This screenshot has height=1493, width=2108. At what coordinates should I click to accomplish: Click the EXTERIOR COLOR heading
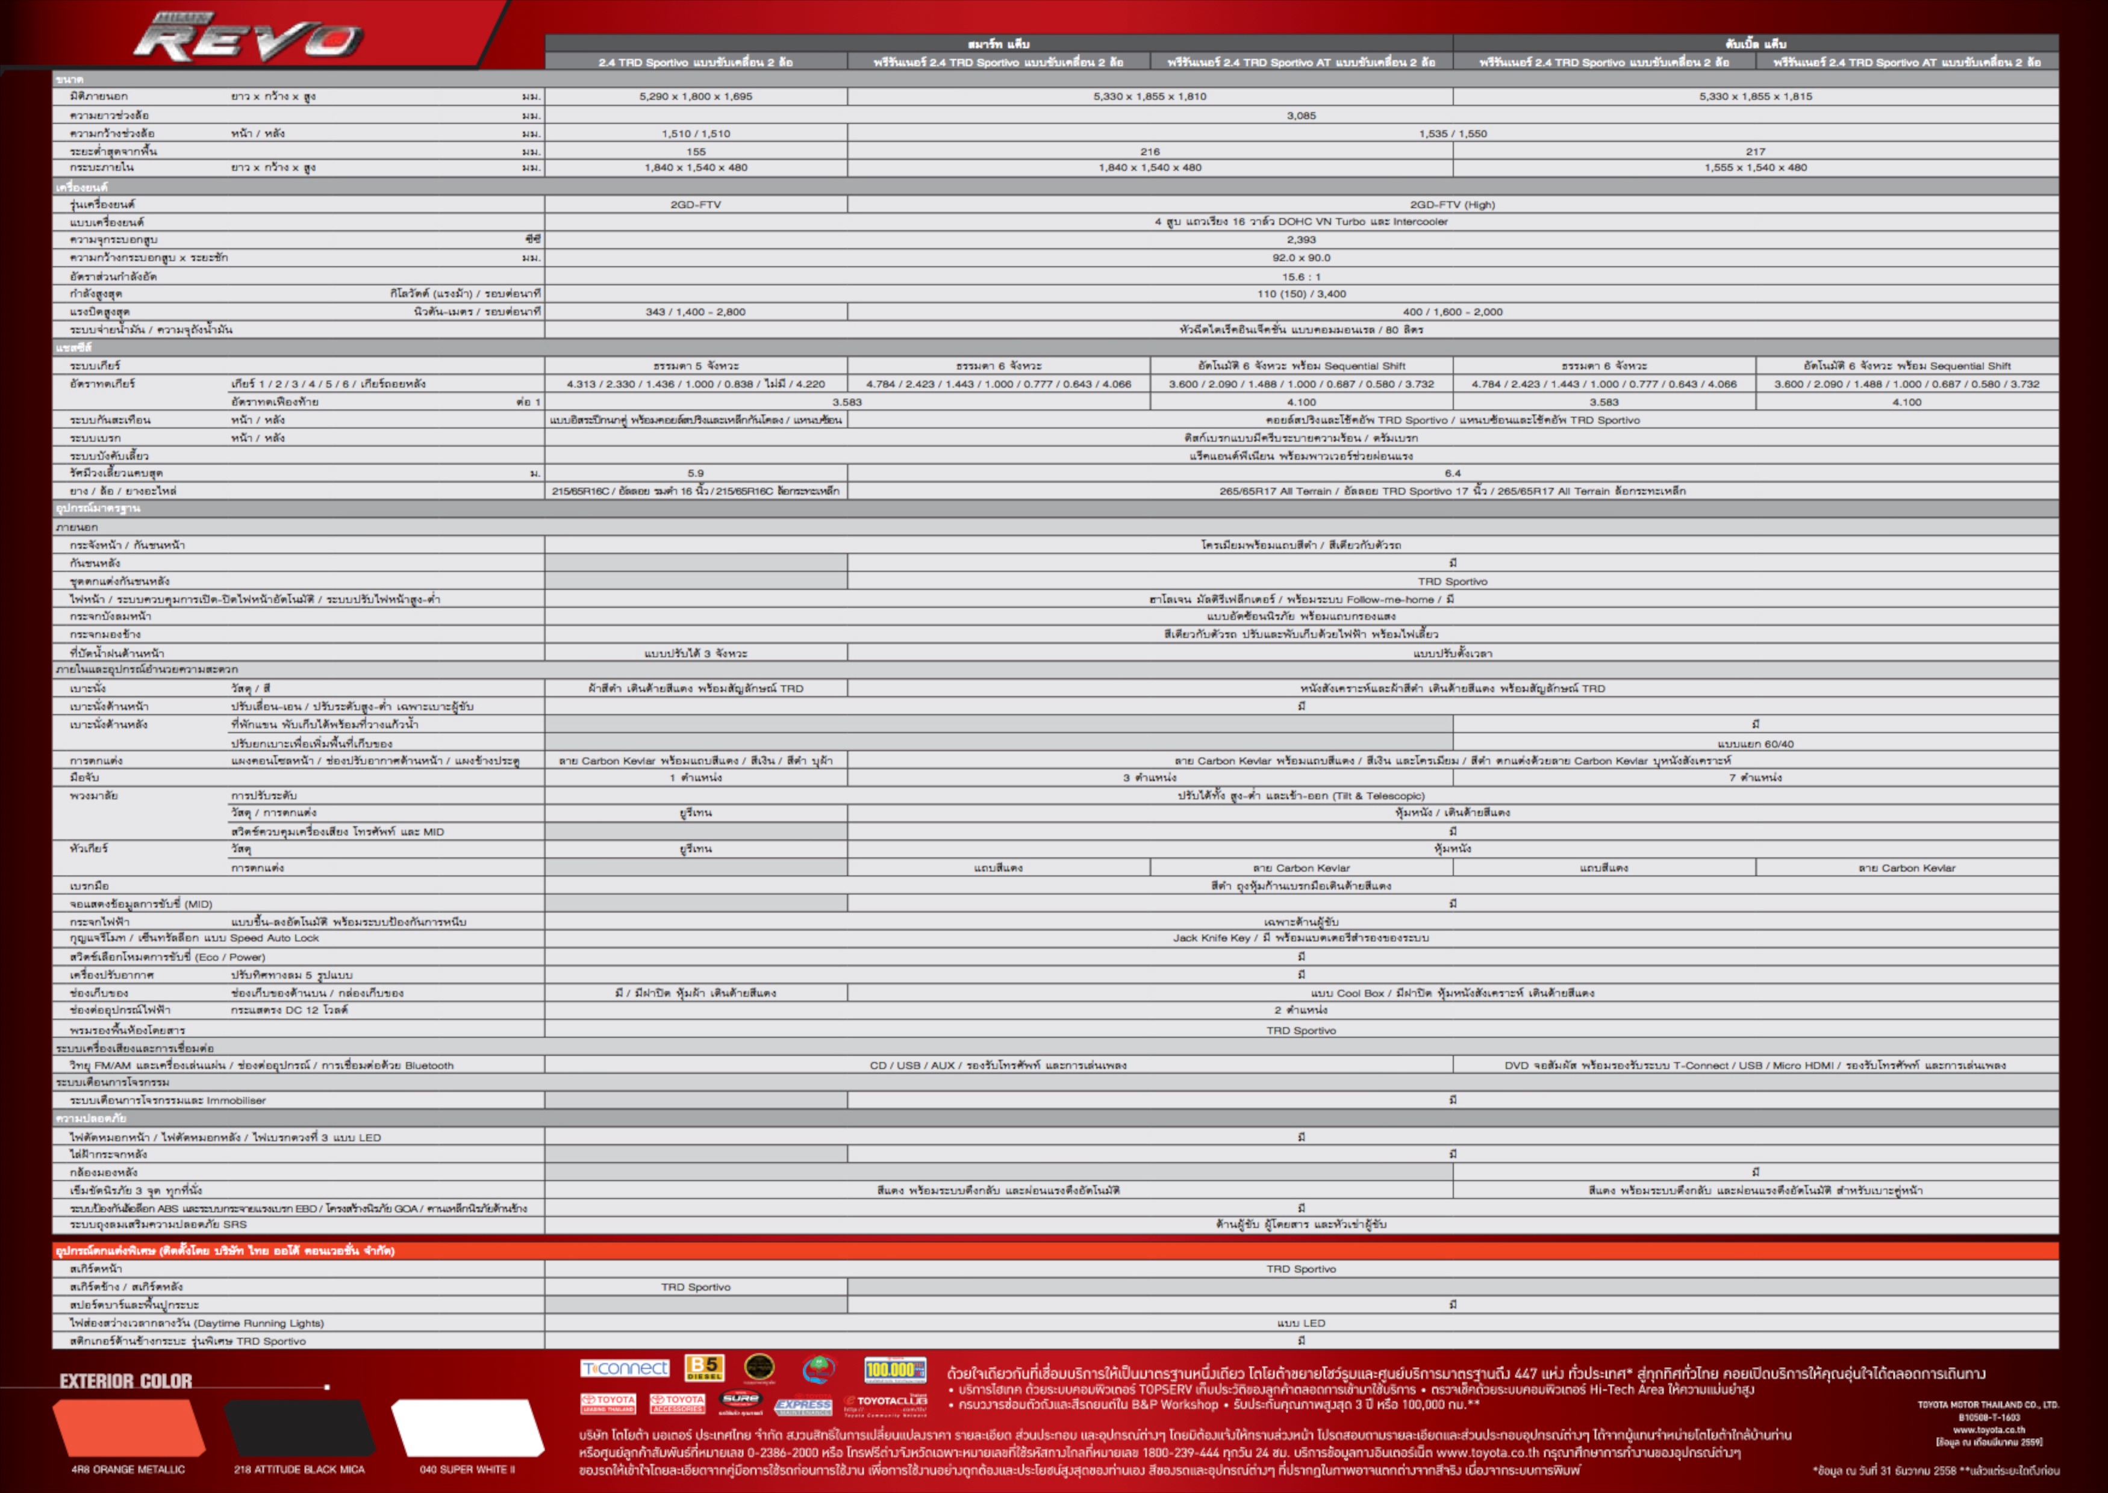pyautogui.click(x=126, y=1381)
